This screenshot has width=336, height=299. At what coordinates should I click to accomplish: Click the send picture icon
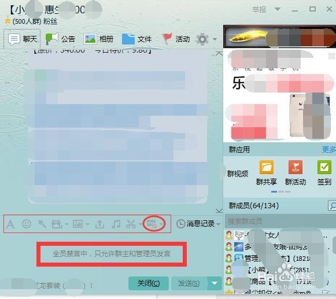click(x=77, y=224)
